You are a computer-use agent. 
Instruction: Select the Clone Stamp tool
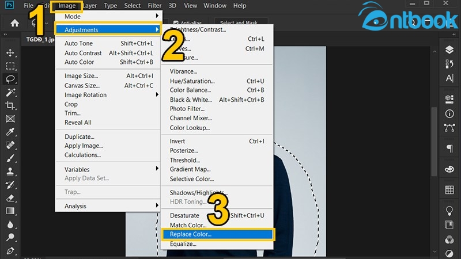tap(10, 172)
